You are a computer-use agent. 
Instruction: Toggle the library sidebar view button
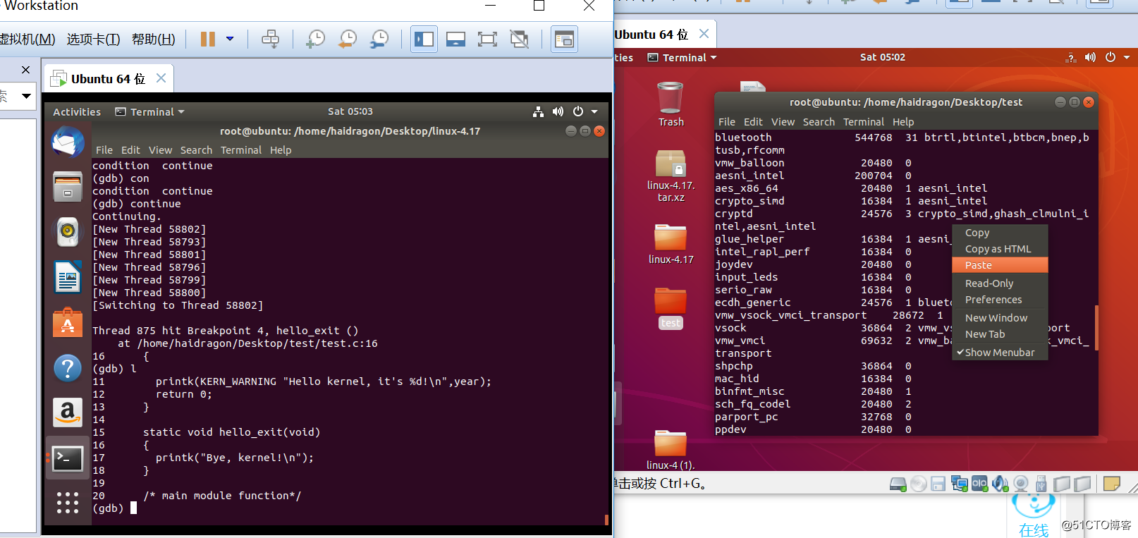(x=424, y=39)
